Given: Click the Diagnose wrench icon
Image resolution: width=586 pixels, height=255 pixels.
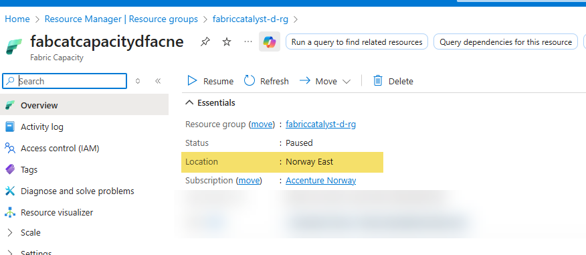Looking at the screenshot, I should pyautogui.click(x=10, y=191).
